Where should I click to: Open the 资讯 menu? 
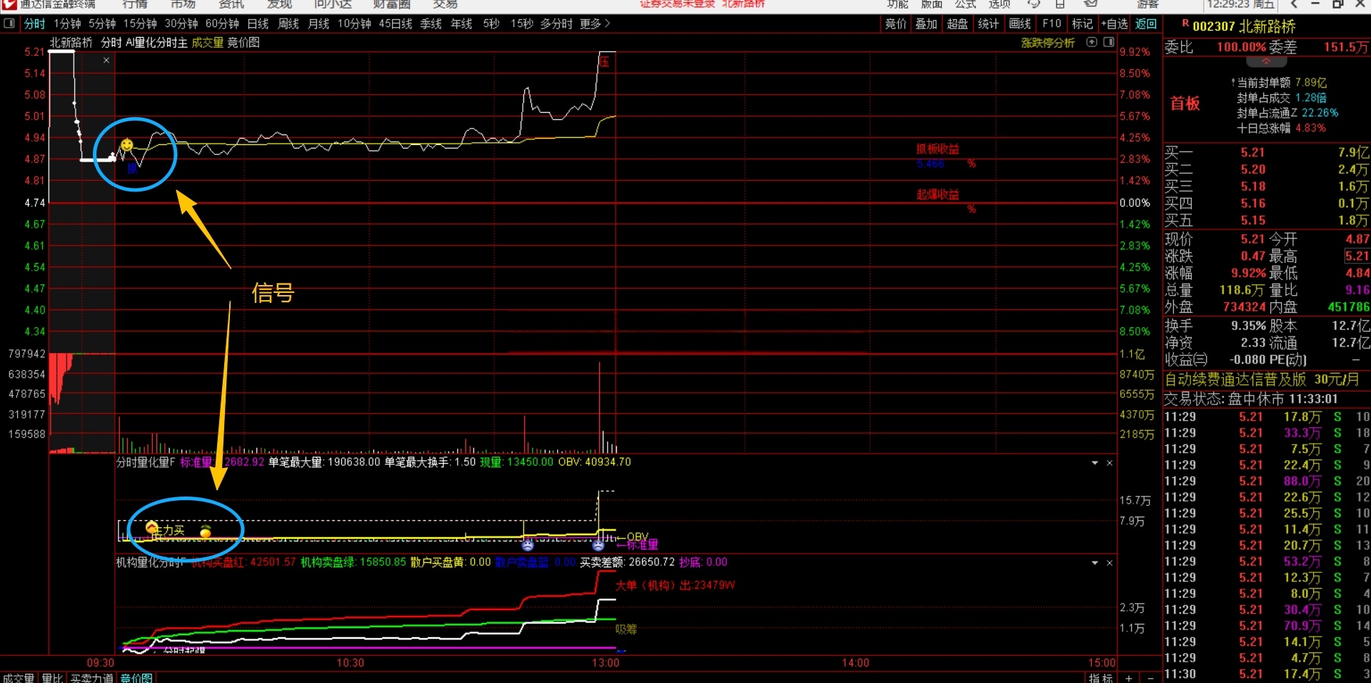(x=231, y=4)
